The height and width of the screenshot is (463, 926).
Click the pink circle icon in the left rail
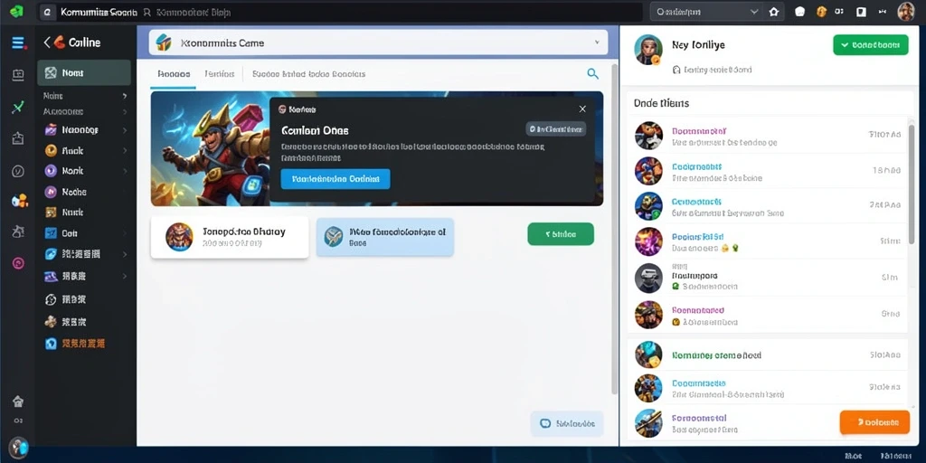tap(18, 263)
